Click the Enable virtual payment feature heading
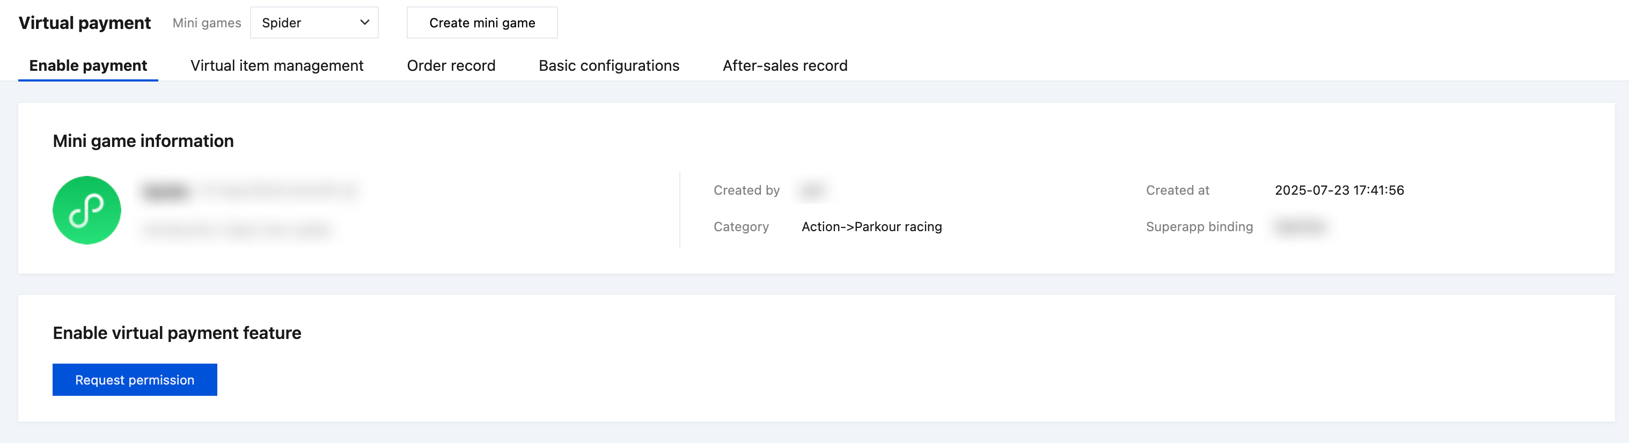1629x443 pixels. [x=177, y=333]
